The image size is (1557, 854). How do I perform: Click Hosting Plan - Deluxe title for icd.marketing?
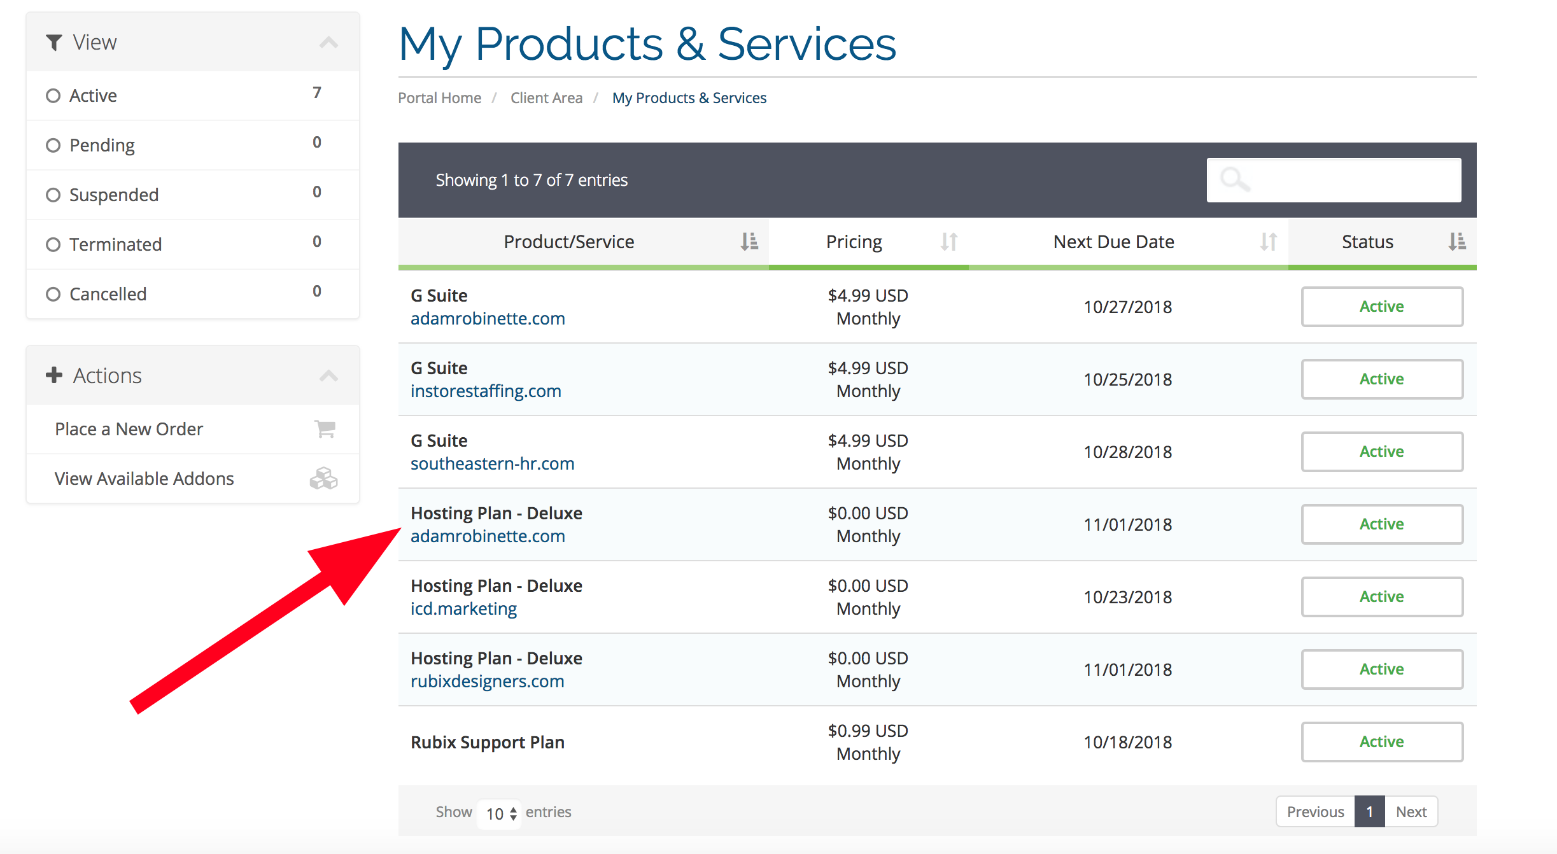click(x=497, y=586)
